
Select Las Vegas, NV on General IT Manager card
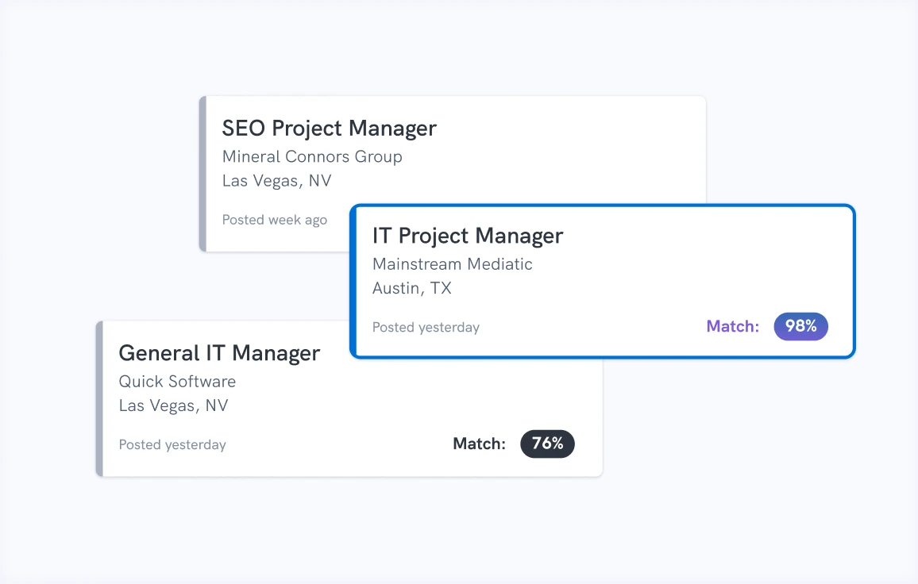[173, 405]
